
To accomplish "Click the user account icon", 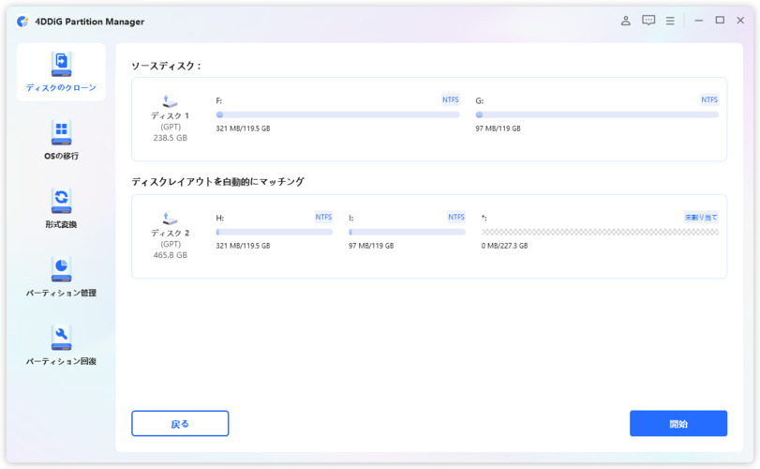I will click(626, 21).
